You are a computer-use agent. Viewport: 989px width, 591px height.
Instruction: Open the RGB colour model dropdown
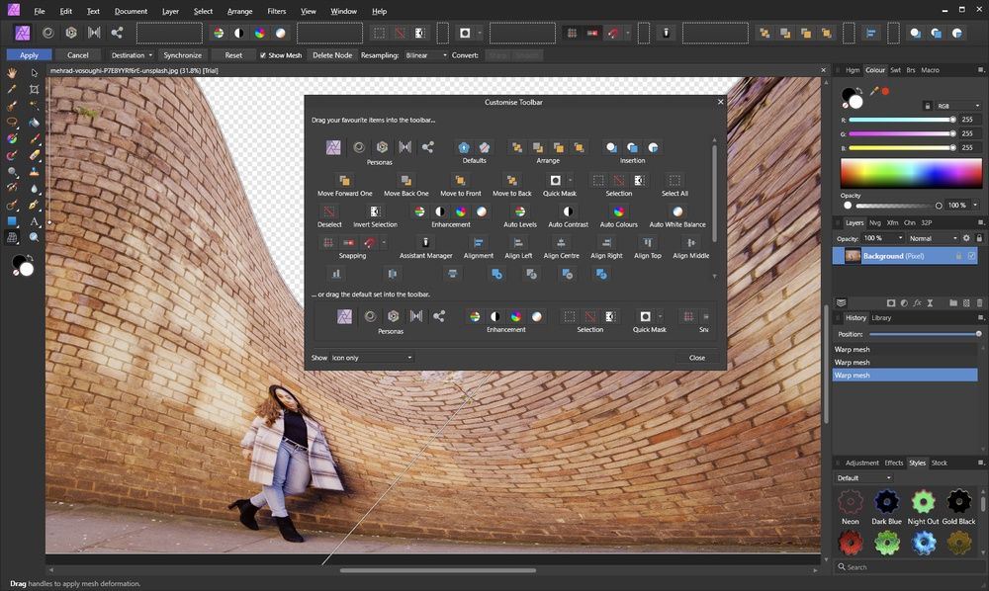tap(958, 106)
